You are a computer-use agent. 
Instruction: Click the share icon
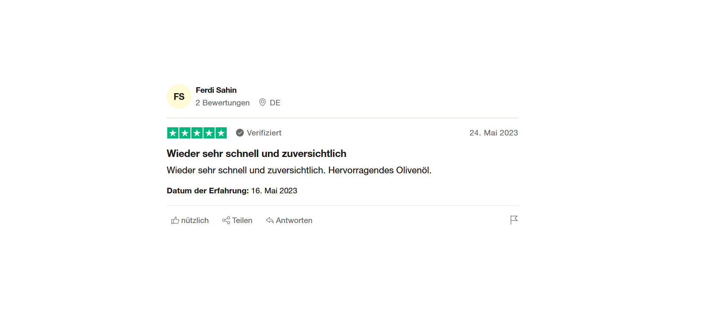(226, 220)
